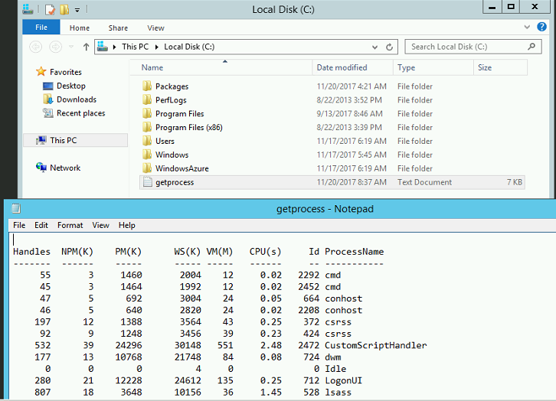
Task: Expand the chevron before This PC in address bar
Action: (115, 47)
